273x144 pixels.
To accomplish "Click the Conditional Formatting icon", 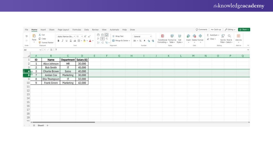I will coord(162,36).
